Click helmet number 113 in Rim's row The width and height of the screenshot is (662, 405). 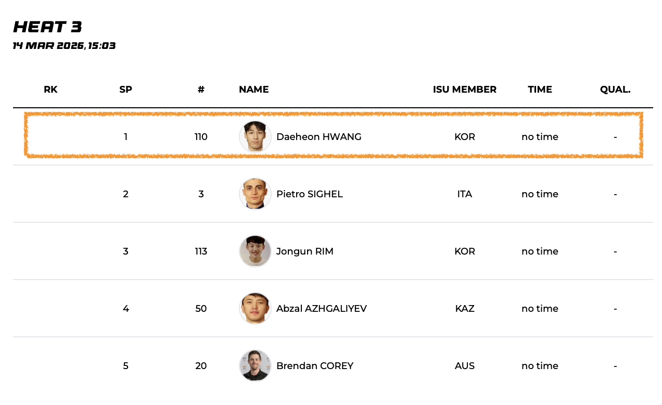201,251
